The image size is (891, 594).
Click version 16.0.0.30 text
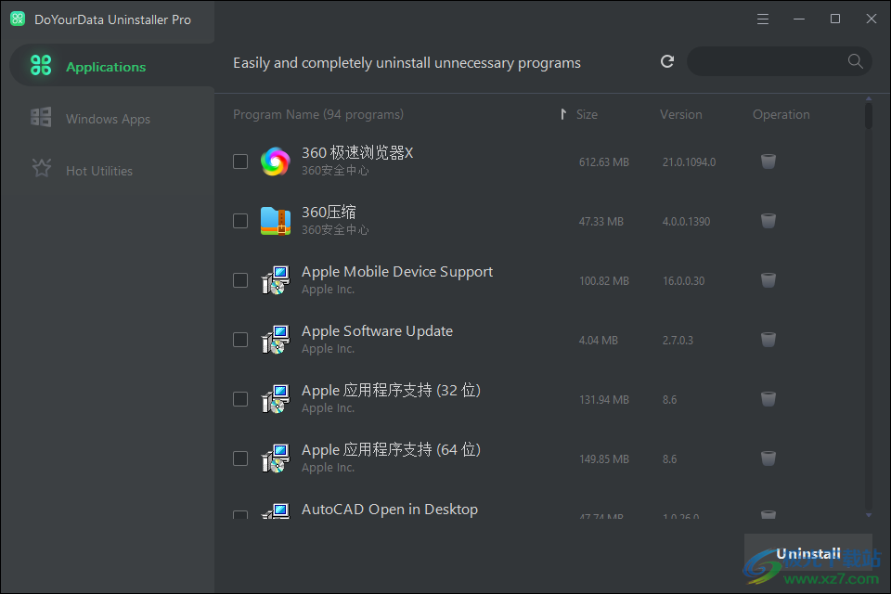[684, 281]
